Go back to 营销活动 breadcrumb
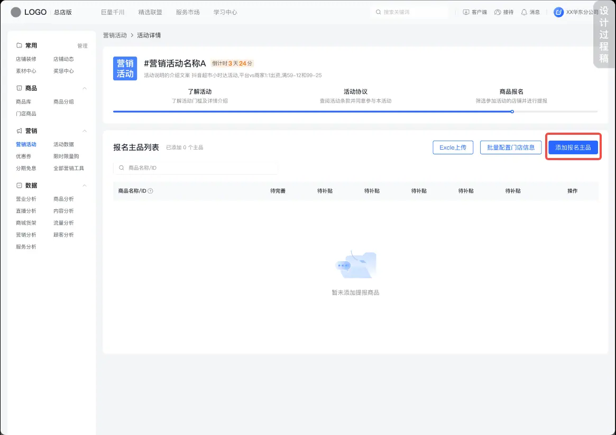 pyautogui.click(x=115, y=35)
